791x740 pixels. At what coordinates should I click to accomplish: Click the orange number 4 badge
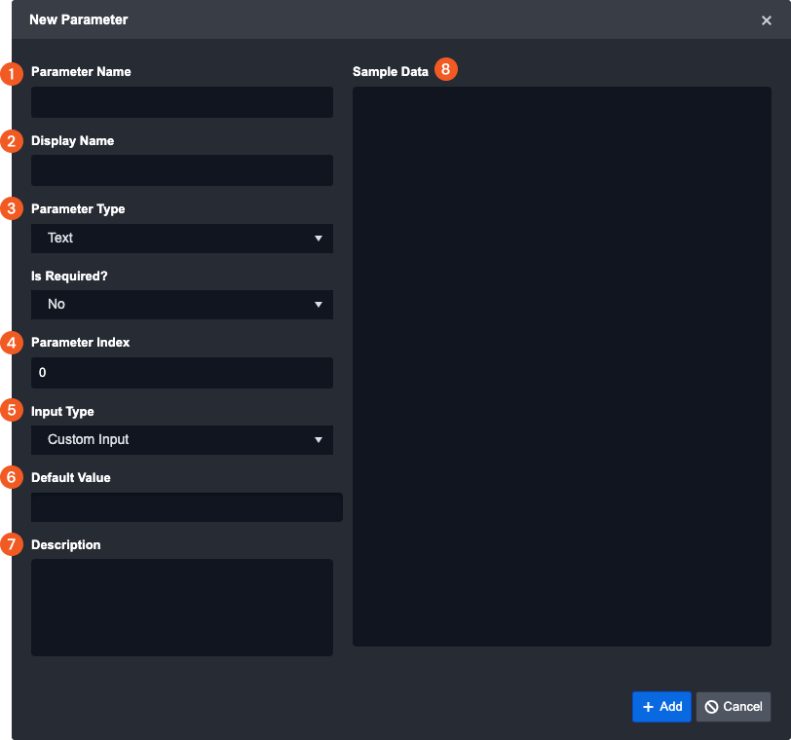pyautogui.click(x=12, y=343)
